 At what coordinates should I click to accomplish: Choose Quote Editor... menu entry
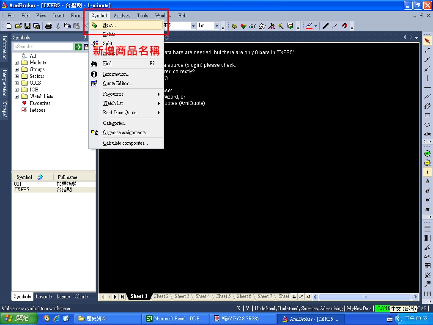pyautogui.click(x=126, y=83)
